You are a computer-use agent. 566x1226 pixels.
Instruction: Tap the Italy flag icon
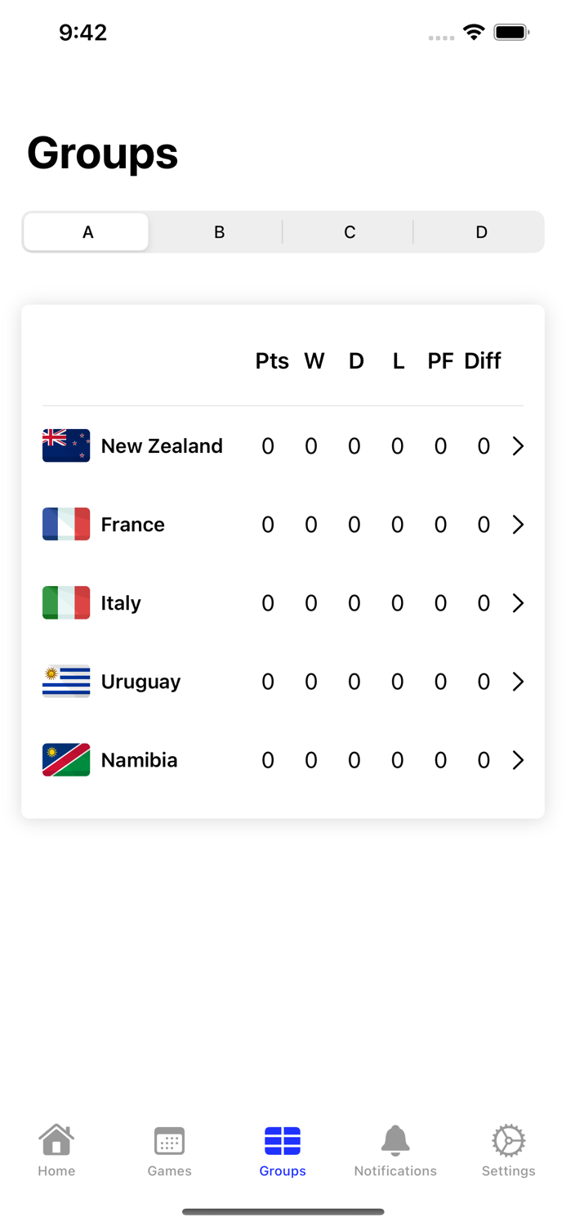click(66, 602)
